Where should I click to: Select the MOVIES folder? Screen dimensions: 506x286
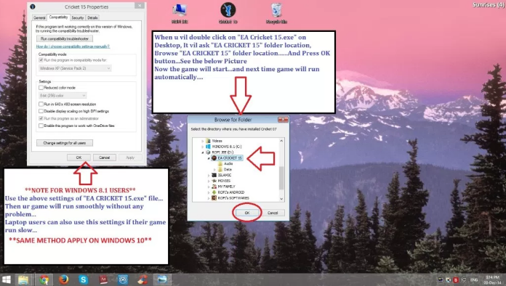(x=224, y=181)
